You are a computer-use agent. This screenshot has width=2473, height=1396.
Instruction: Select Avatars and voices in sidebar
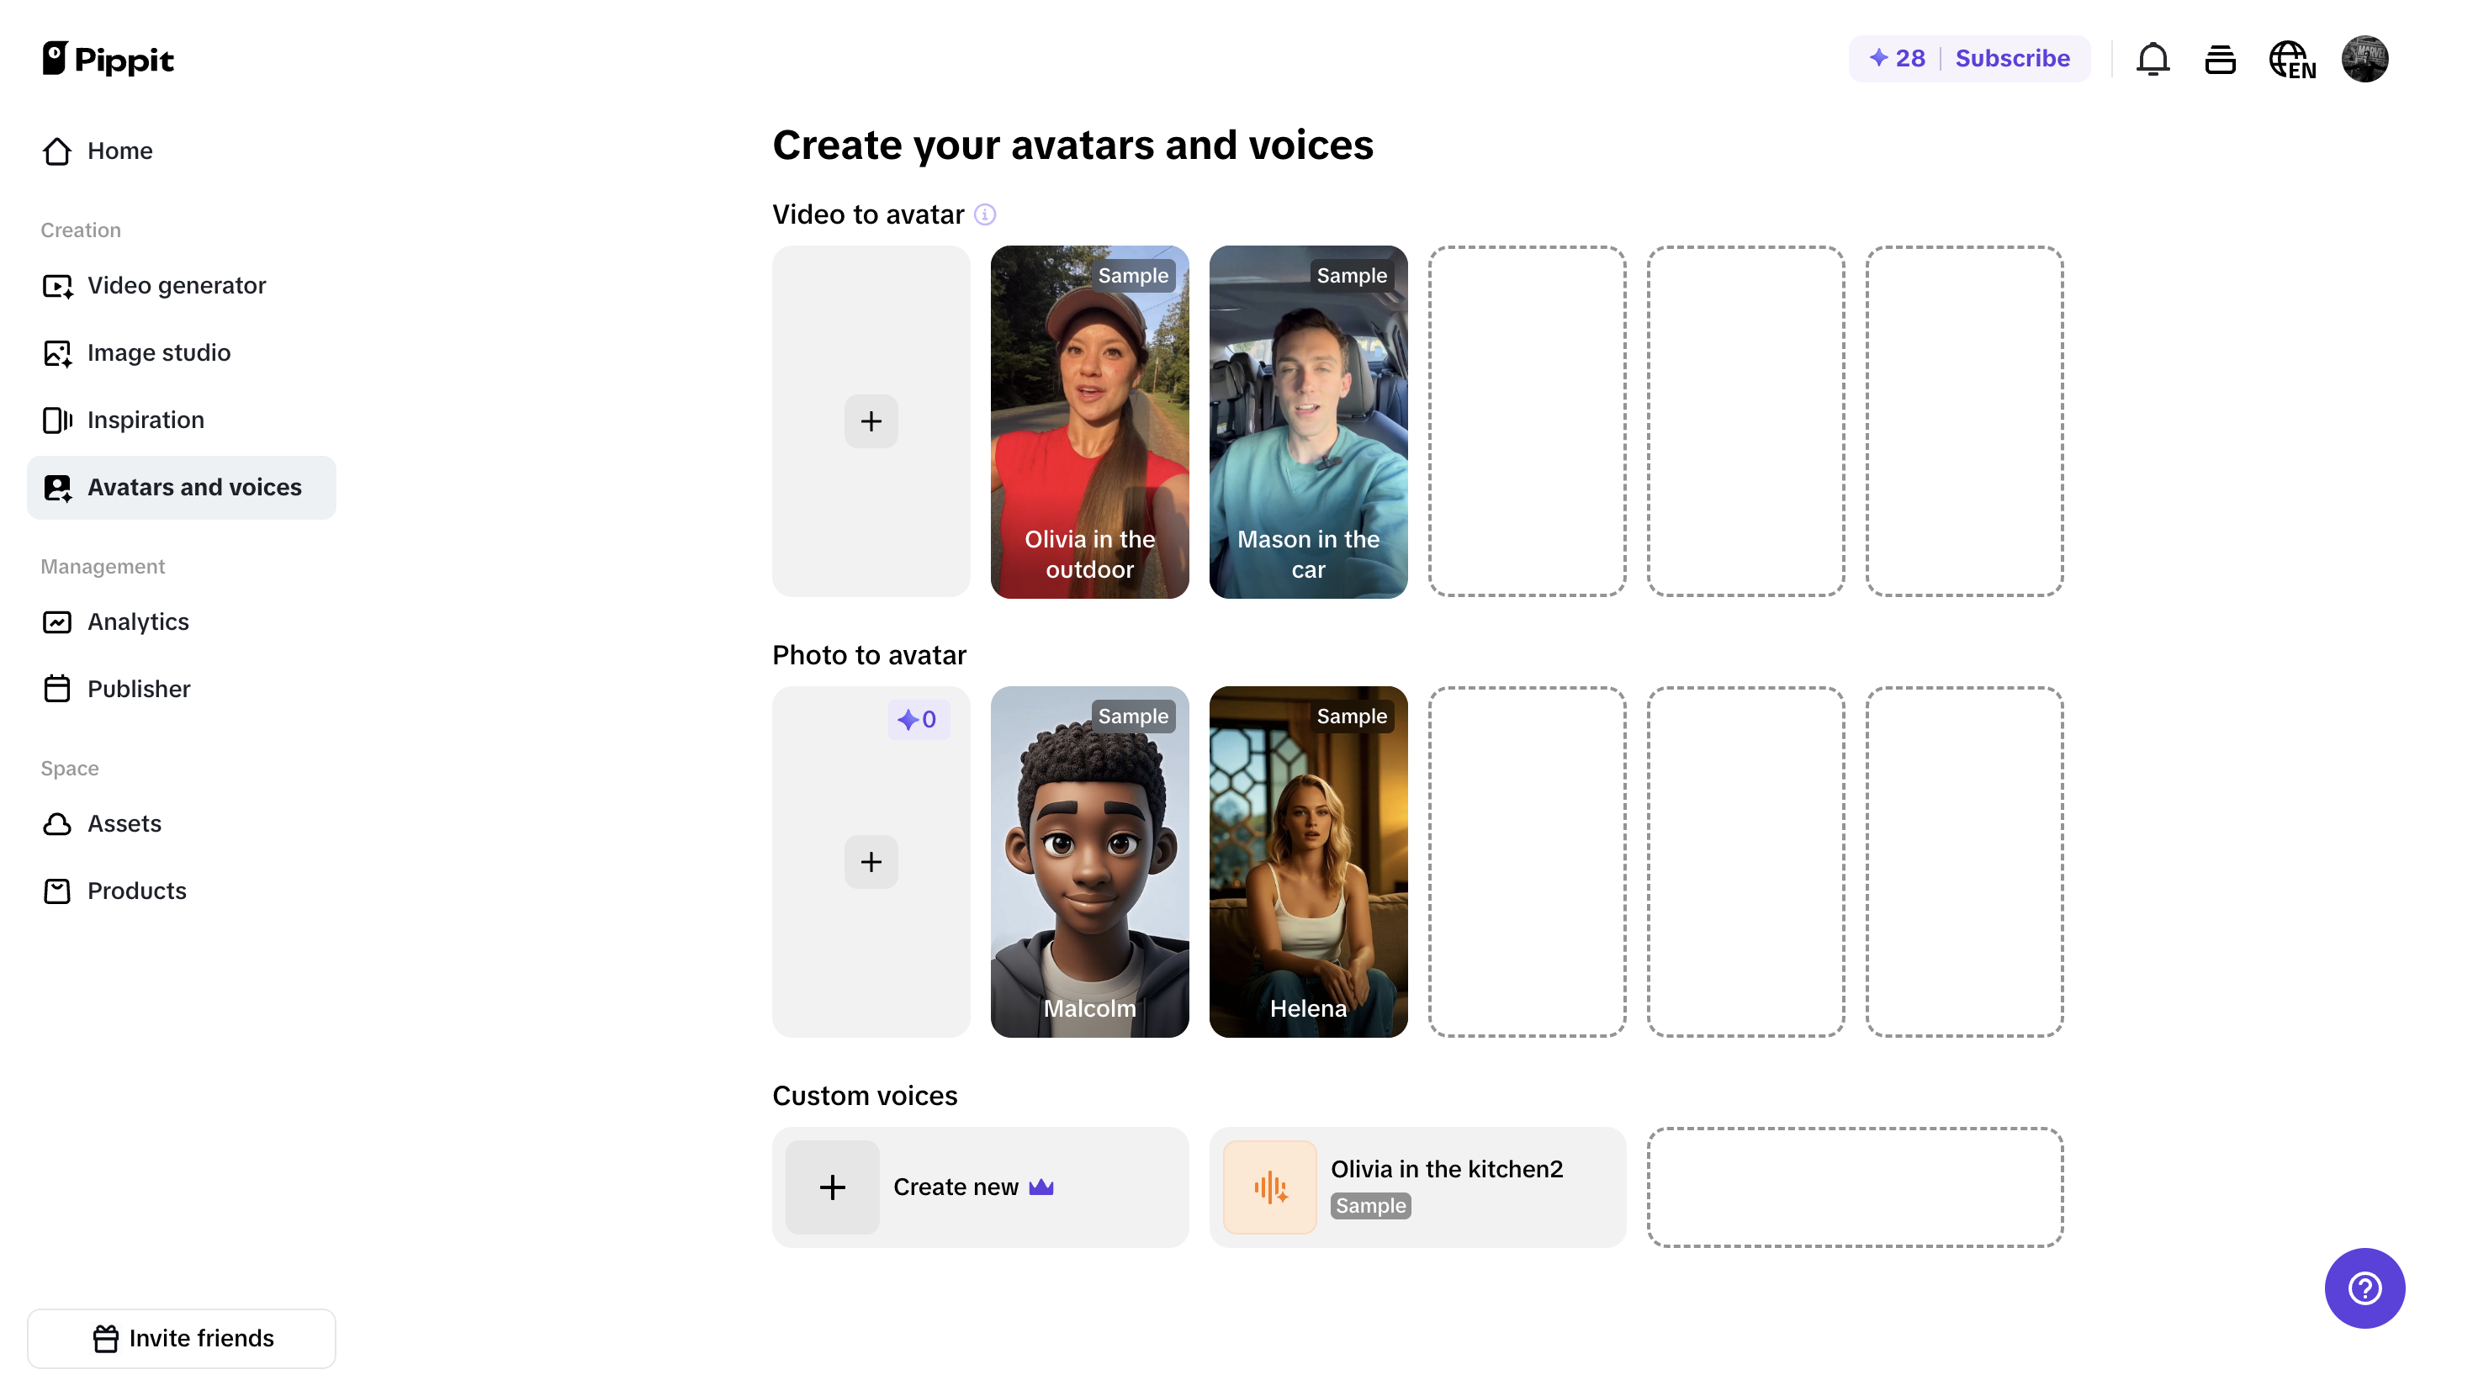(x=195, y=487)
